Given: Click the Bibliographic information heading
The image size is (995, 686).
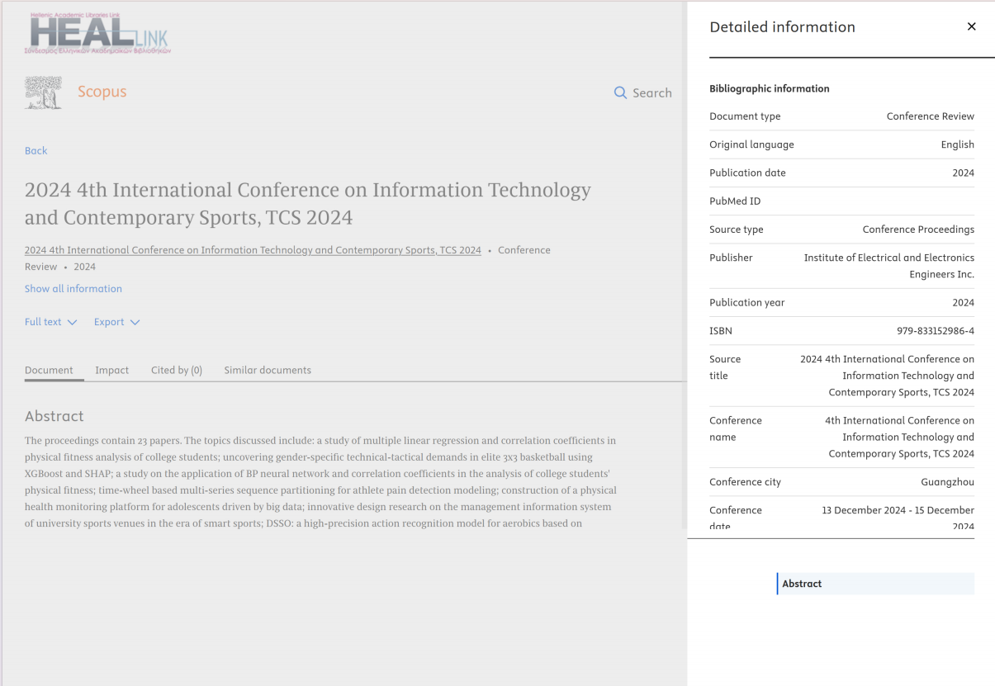Looking at the screenshot, I should [770, 88].
